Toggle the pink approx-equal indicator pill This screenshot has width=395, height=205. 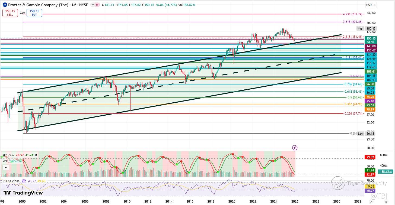(x=97, y=5)
